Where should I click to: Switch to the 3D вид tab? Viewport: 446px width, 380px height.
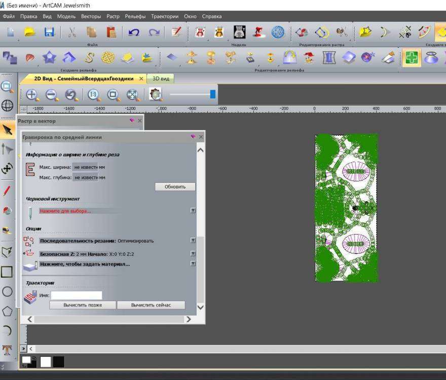click(x=161, y=79)
